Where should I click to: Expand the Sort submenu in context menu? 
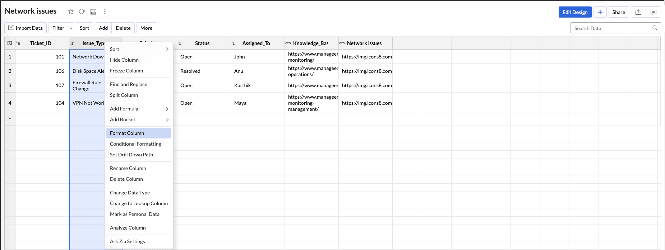click(167, 49)
